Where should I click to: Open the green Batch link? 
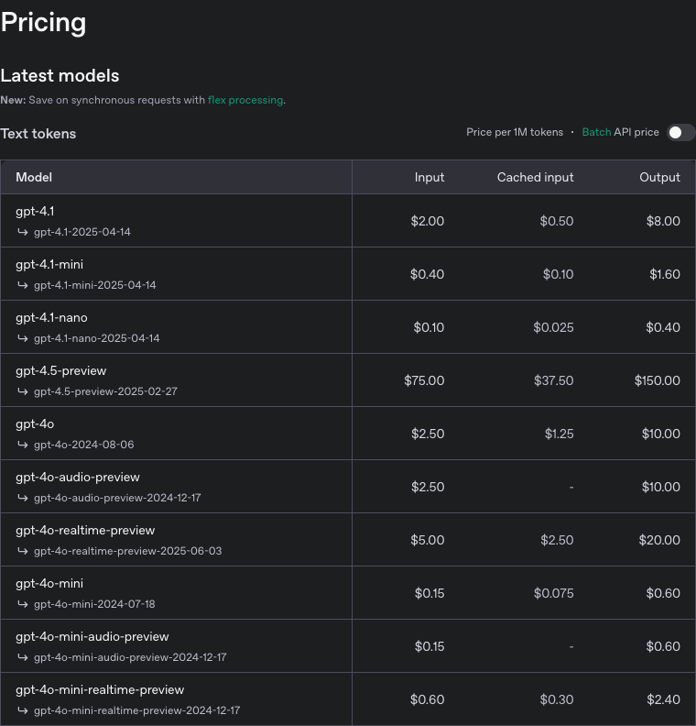coord(596,132)
